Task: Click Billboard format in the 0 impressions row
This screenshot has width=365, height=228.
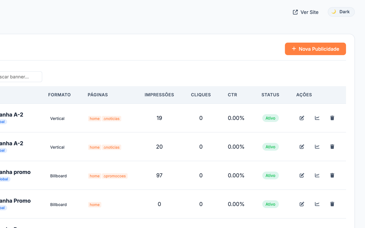Action: 58,204
